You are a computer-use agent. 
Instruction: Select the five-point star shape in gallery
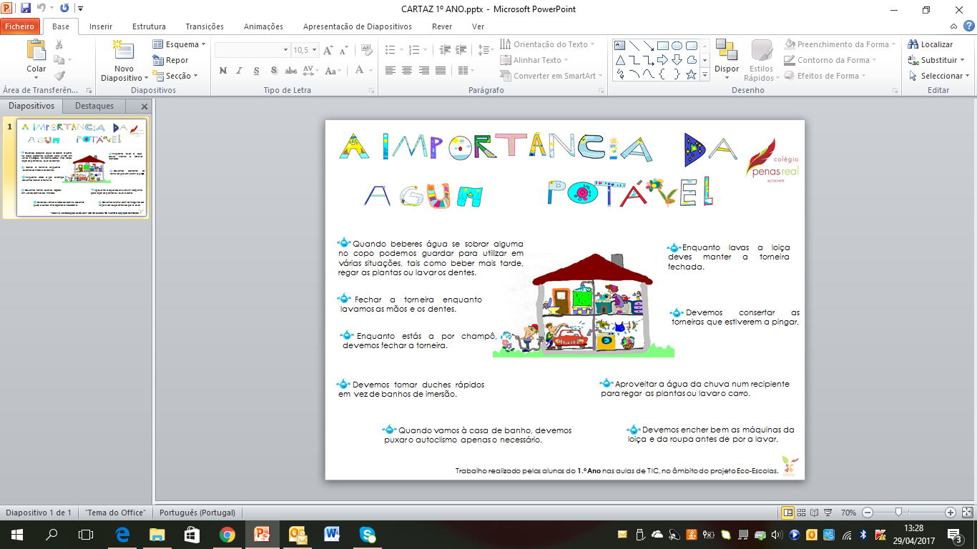pos(691,74)
